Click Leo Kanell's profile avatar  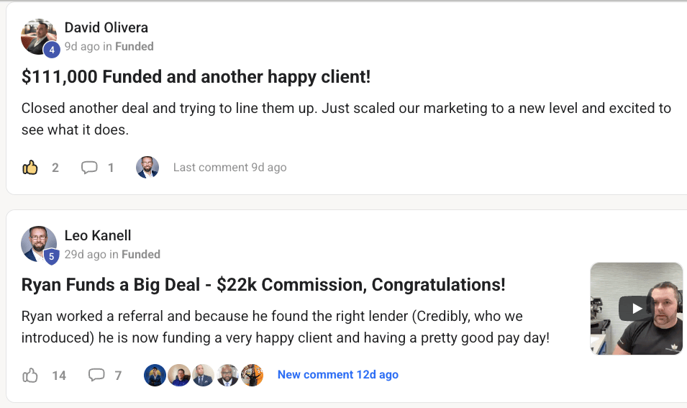(x=38, y=243)
